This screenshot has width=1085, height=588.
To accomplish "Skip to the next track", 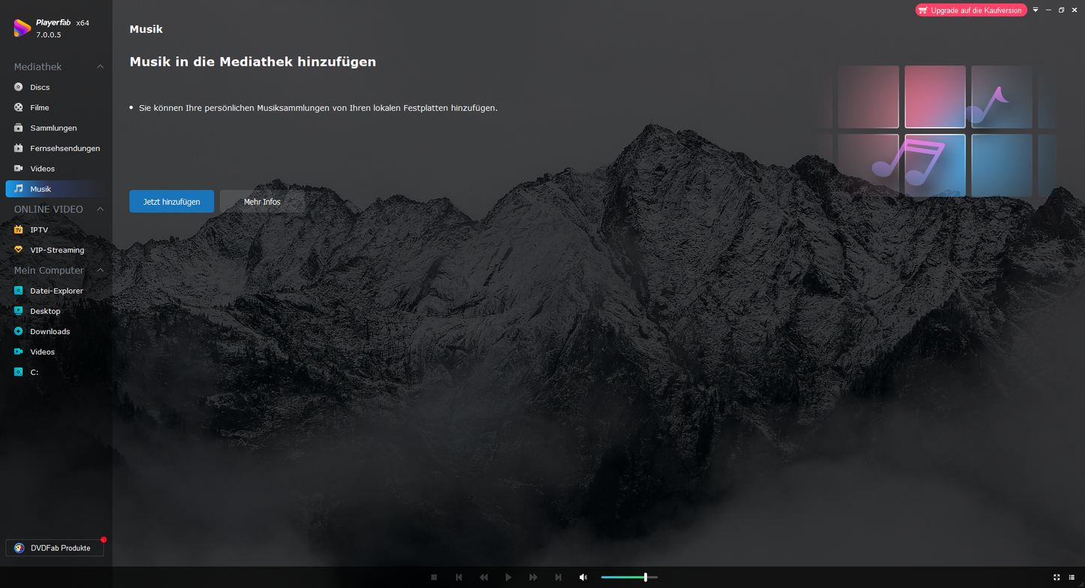I will click(x=558, y=577).
